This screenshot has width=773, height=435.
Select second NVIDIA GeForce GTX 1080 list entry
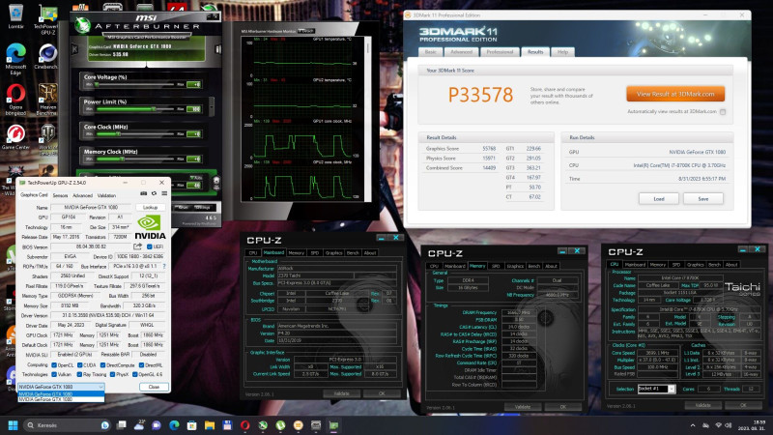coord(61,399)
